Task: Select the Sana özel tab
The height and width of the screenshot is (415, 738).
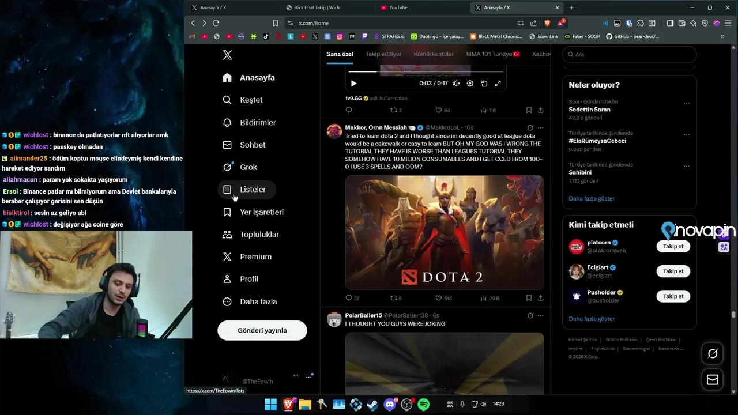Action: tap(340, 54)
